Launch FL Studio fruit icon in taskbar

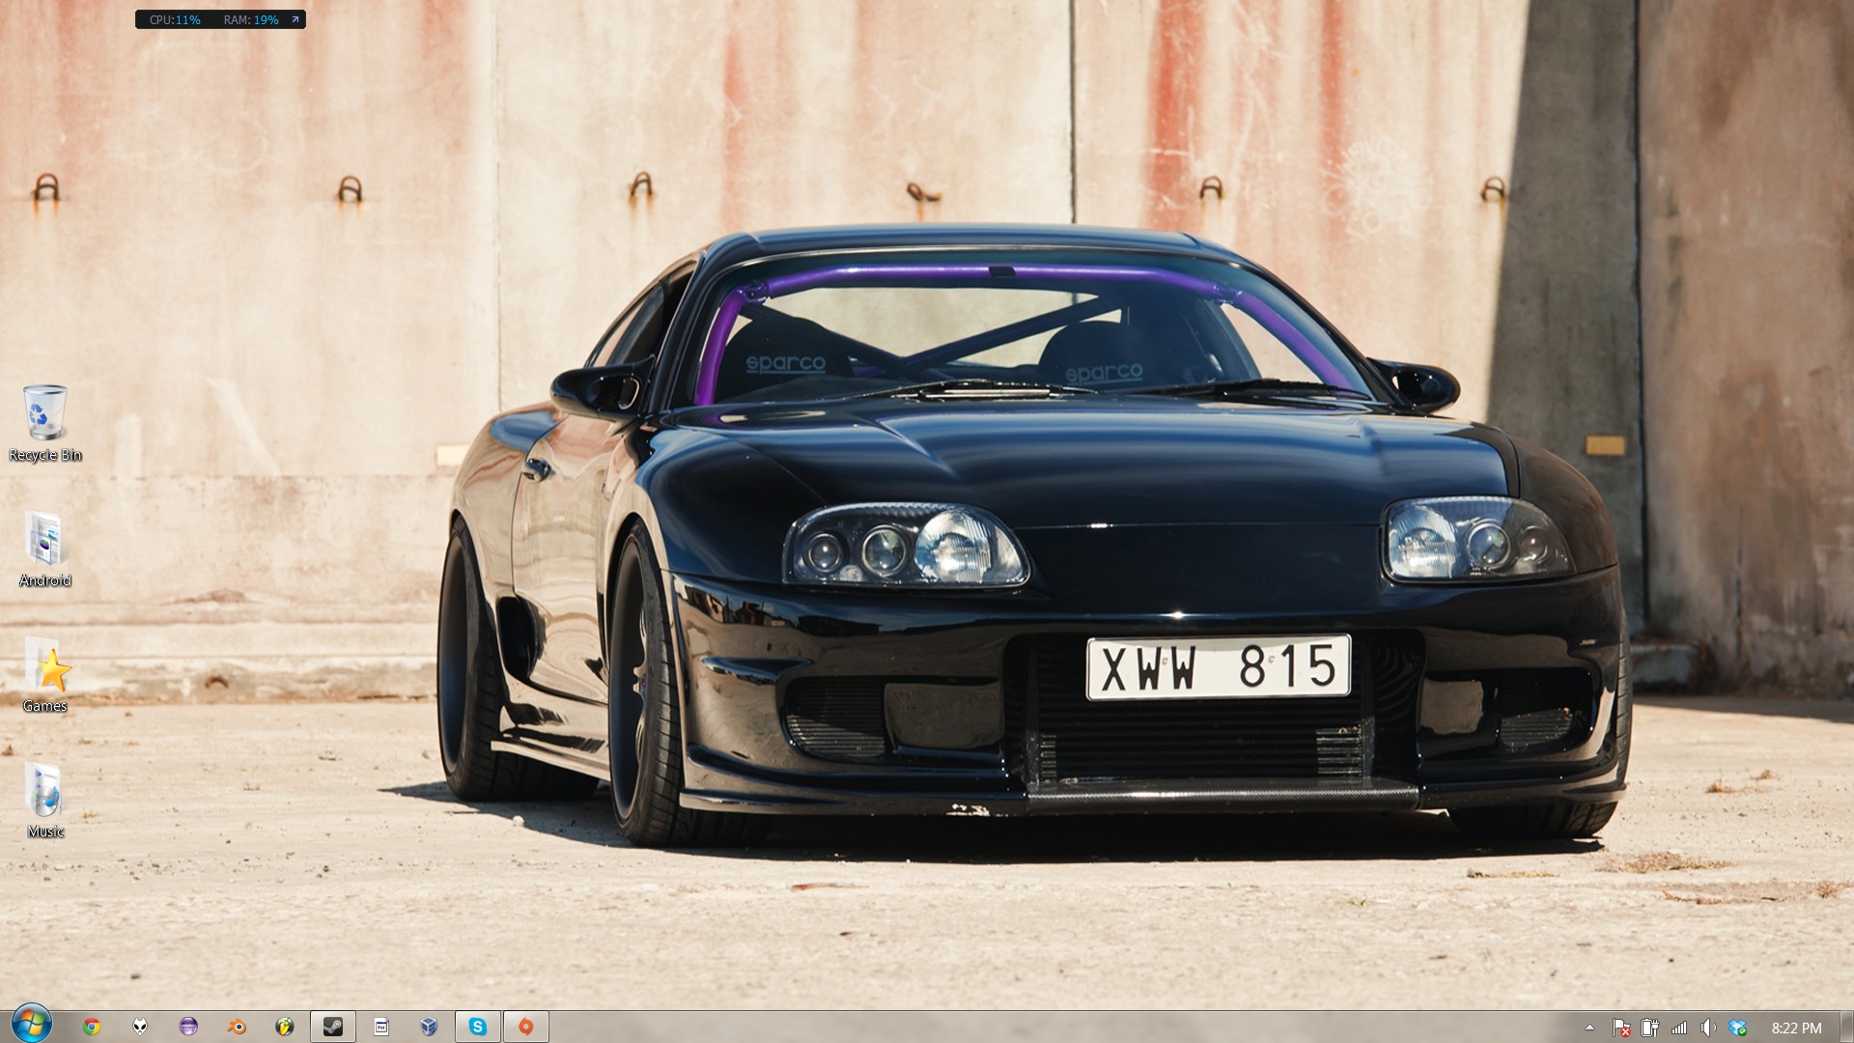[x=285, y=1027]
